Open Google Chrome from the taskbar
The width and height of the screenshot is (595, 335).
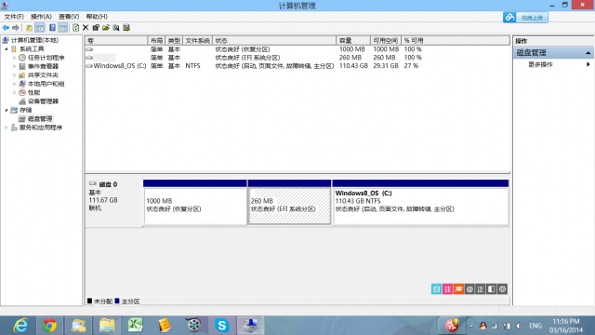click(49, 326)
